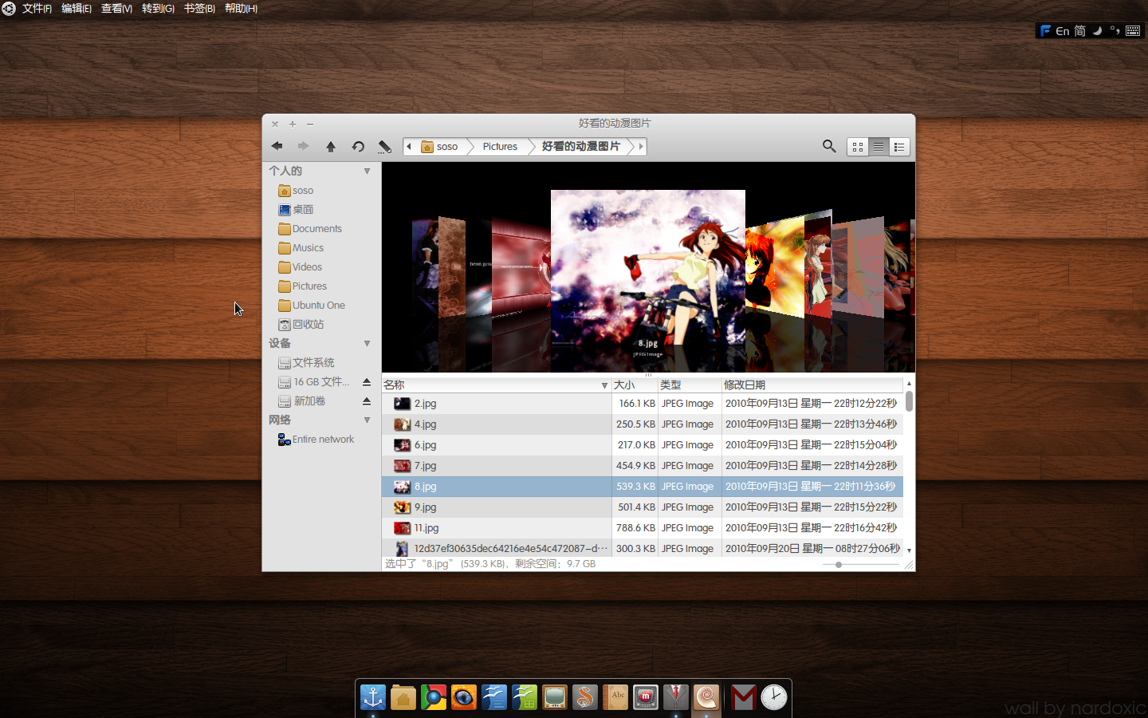
Task: Launch OpenOffice Writer from dock
Action: pos(494,697)
